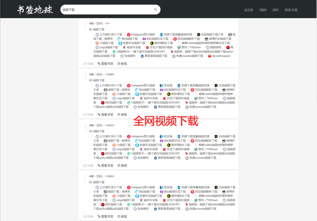Screen dimensions: 317x221
Task: Open 推特 | TWDown link in card <1645>
Action: 208,200
